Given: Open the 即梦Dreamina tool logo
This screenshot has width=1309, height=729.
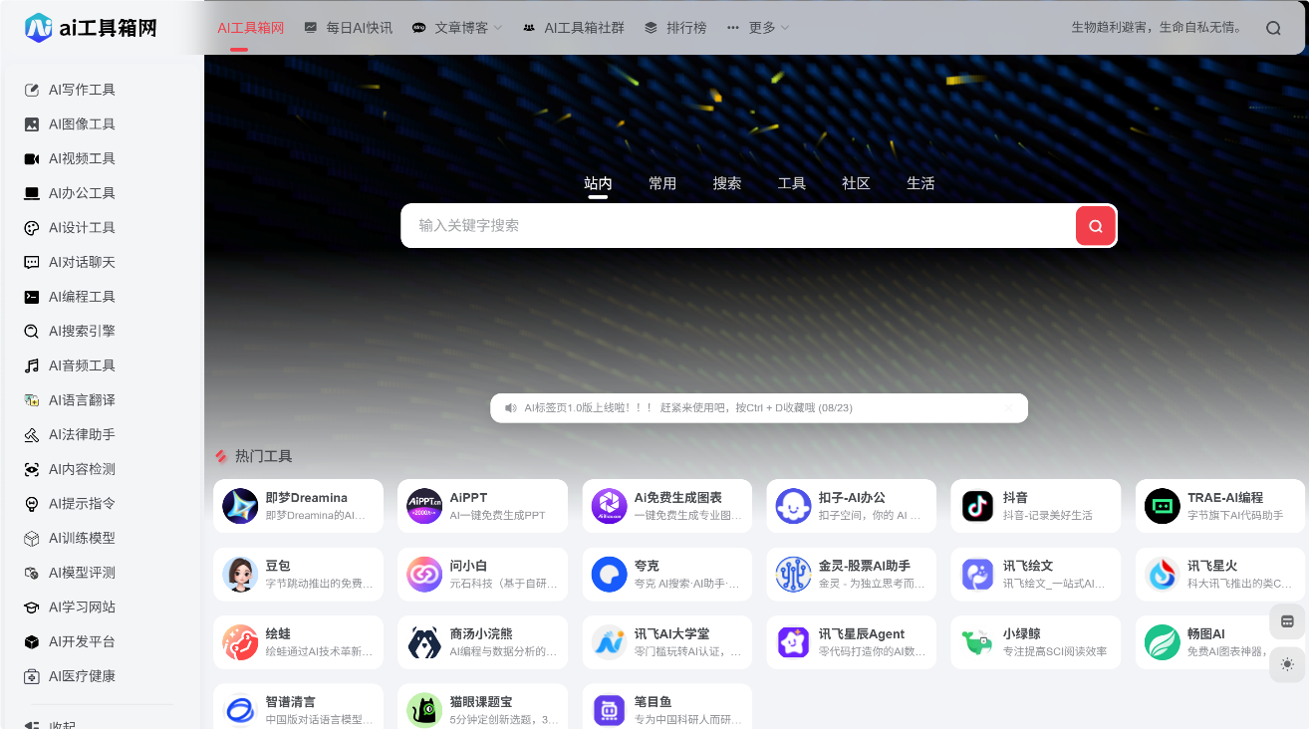Looking at the screenshot, I should click(240, 506).
